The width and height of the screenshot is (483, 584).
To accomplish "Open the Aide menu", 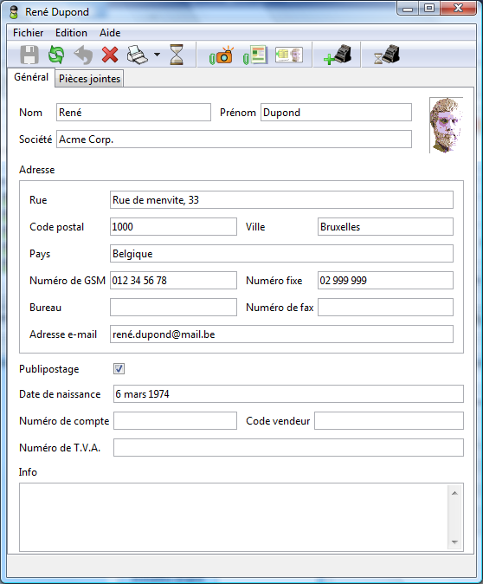I will 110,33.
